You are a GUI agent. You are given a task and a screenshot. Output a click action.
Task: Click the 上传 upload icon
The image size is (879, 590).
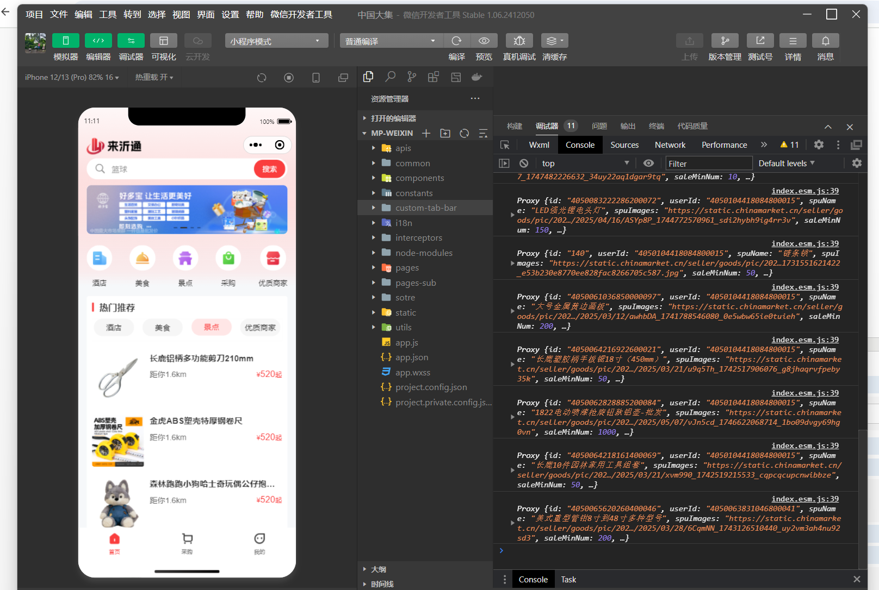point(690,41)
